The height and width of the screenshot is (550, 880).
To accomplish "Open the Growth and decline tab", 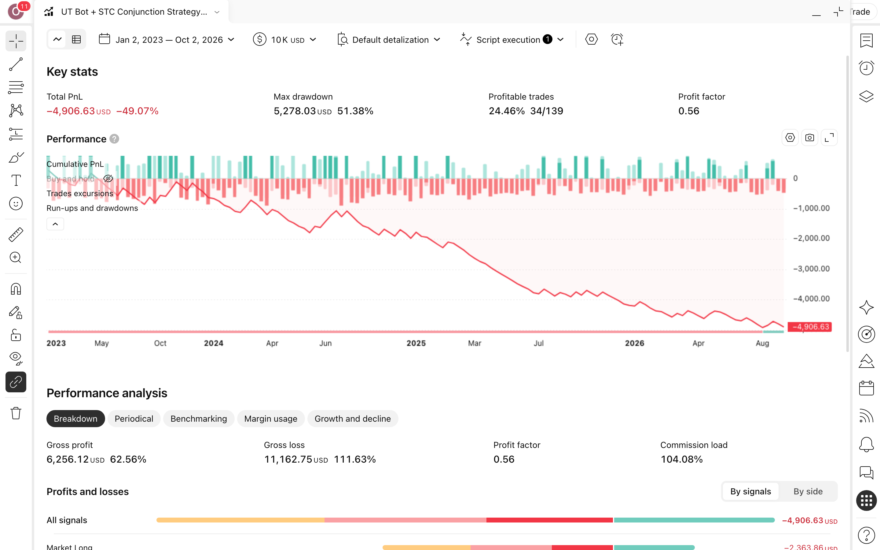I will pyautogui.click(x=353, y=419).
